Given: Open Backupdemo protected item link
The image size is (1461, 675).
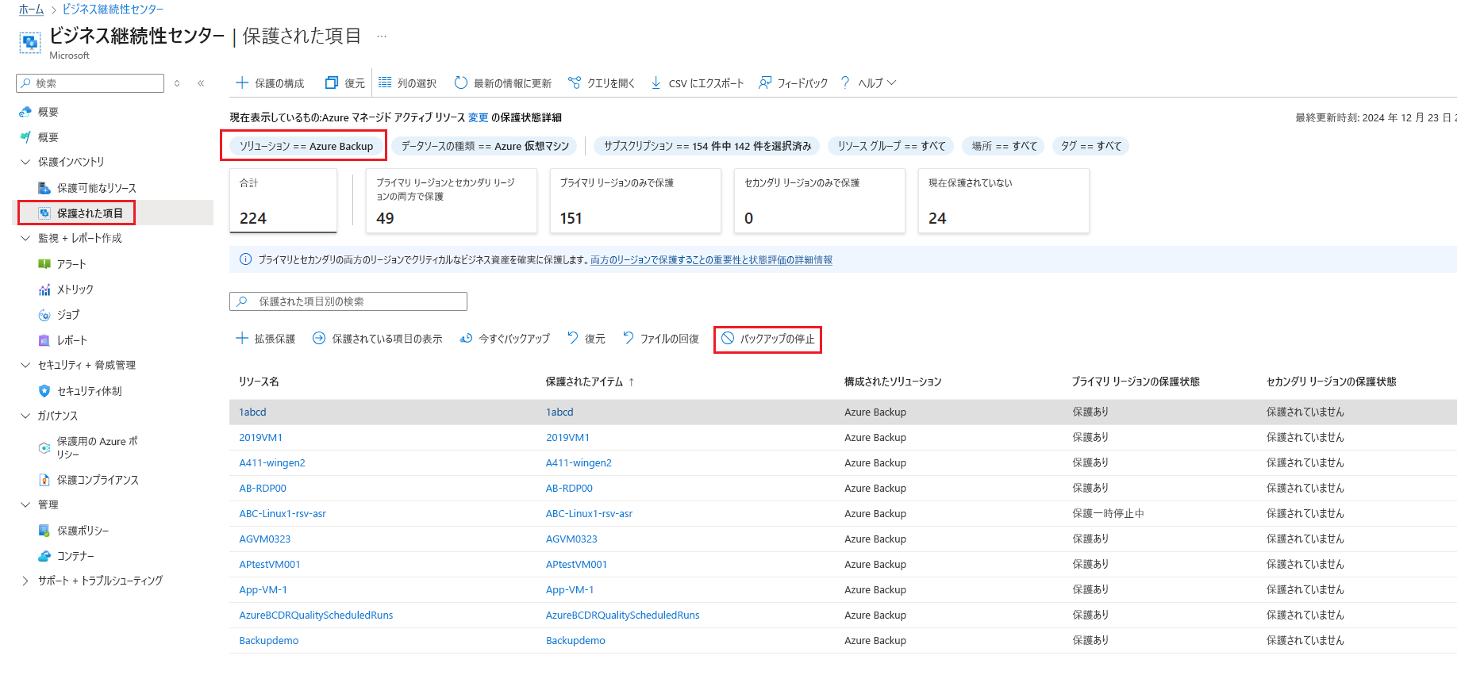Looking at the screenshot, I should tap(575, 641).
